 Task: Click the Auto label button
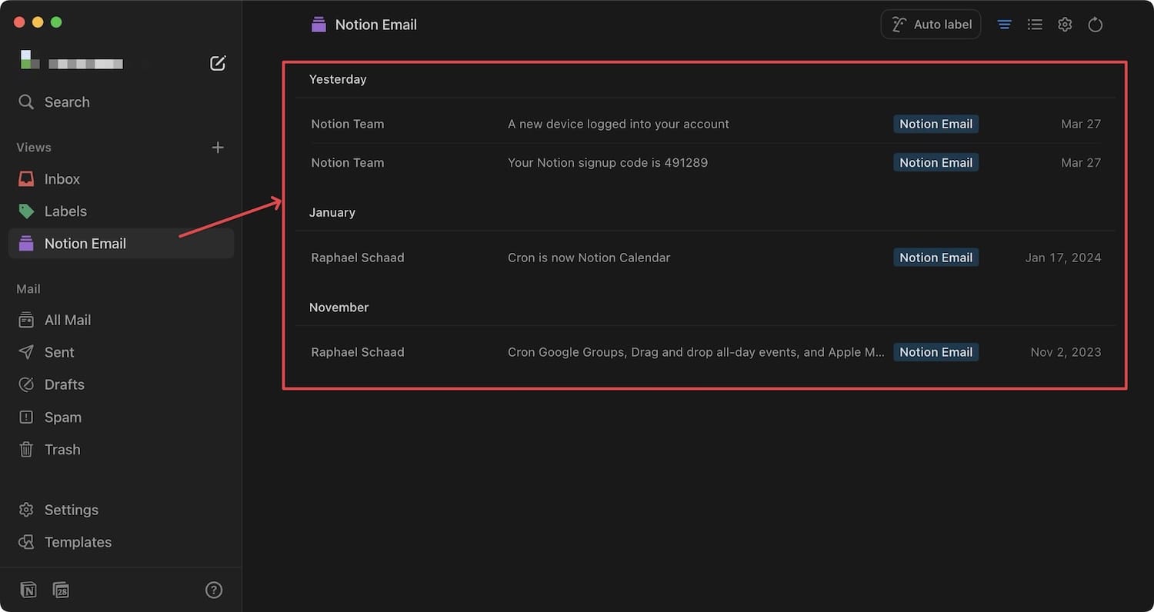[931, 25]
